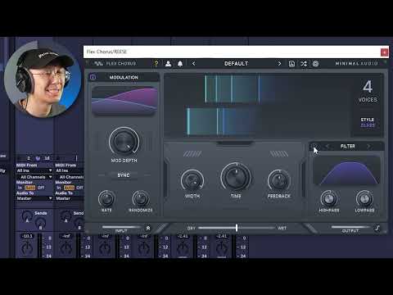393x295 pixels.
Task: Open first track's All Ins dropdown
Action: [34, 170]
